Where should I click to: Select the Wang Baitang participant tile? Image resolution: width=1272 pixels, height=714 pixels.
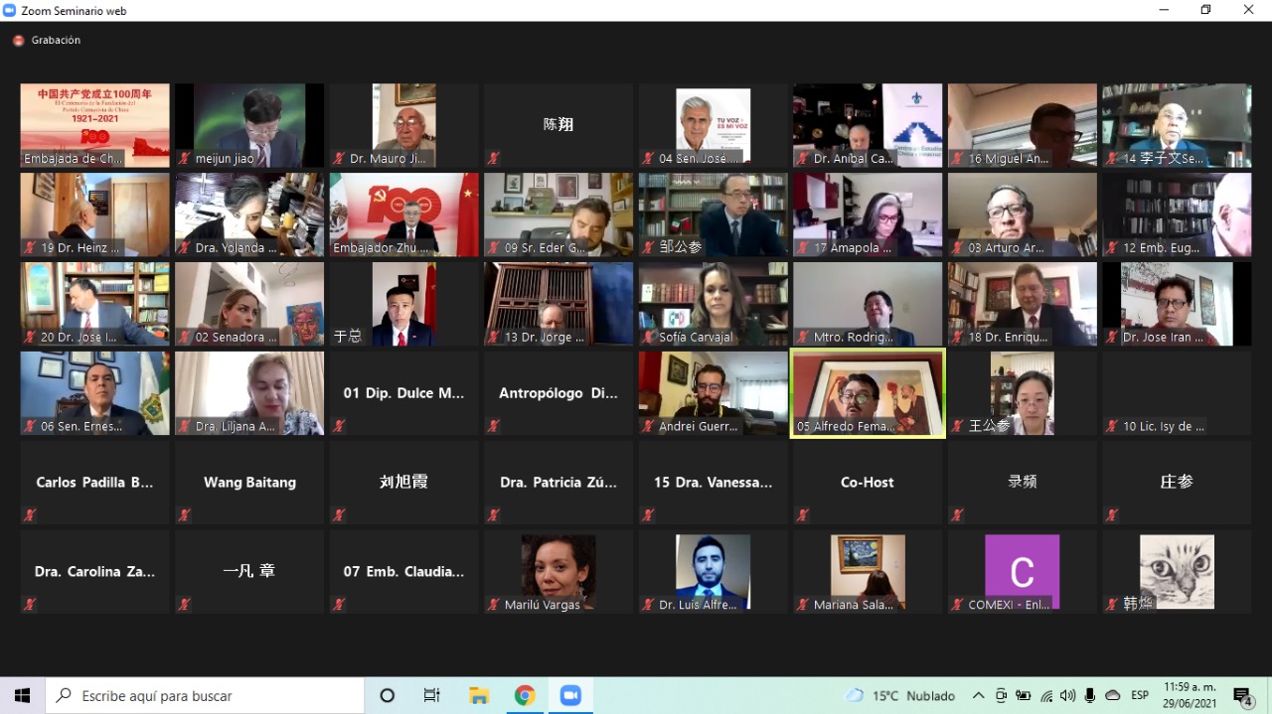pos(249,483)
